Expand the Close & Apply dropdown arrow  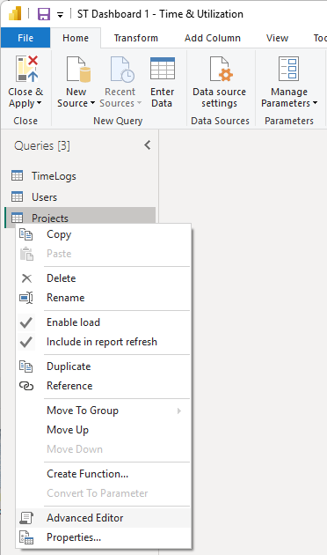[40, 103]
